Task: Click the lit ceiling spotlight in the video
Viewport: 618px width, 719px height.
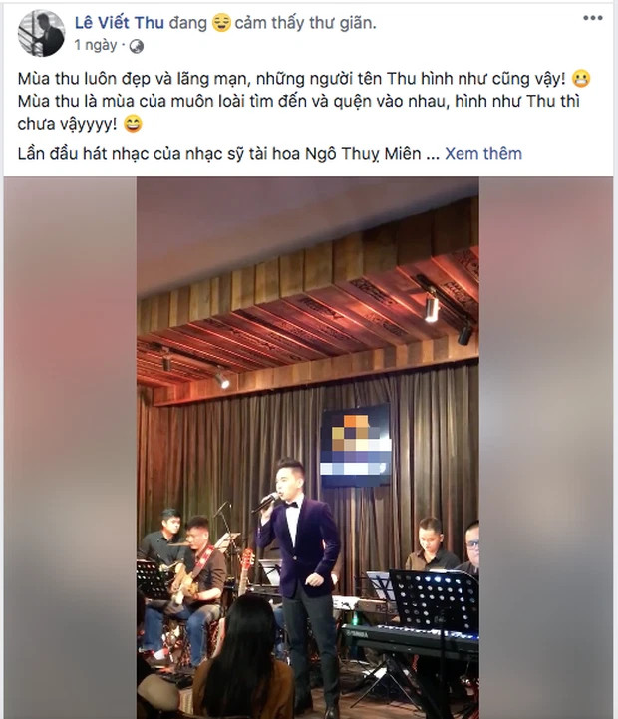Action: click(431, 308)
